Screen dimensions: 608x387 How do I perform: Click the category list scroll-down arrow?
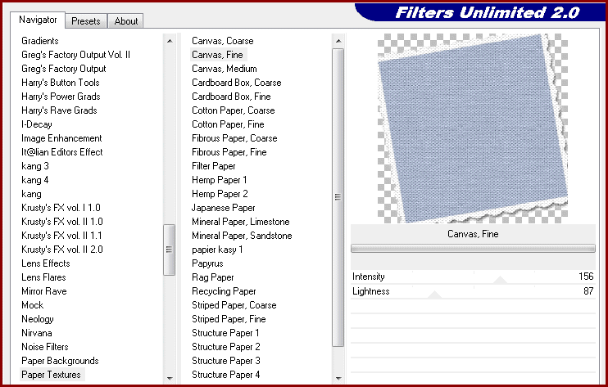(170, 378)
